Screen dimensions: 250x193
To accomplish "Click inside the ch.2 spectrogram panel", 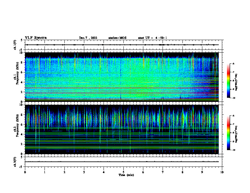I will pos(122,129).
